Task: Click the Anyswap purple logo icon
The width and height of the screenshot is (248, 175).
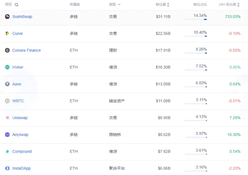Action: point(7,135)
